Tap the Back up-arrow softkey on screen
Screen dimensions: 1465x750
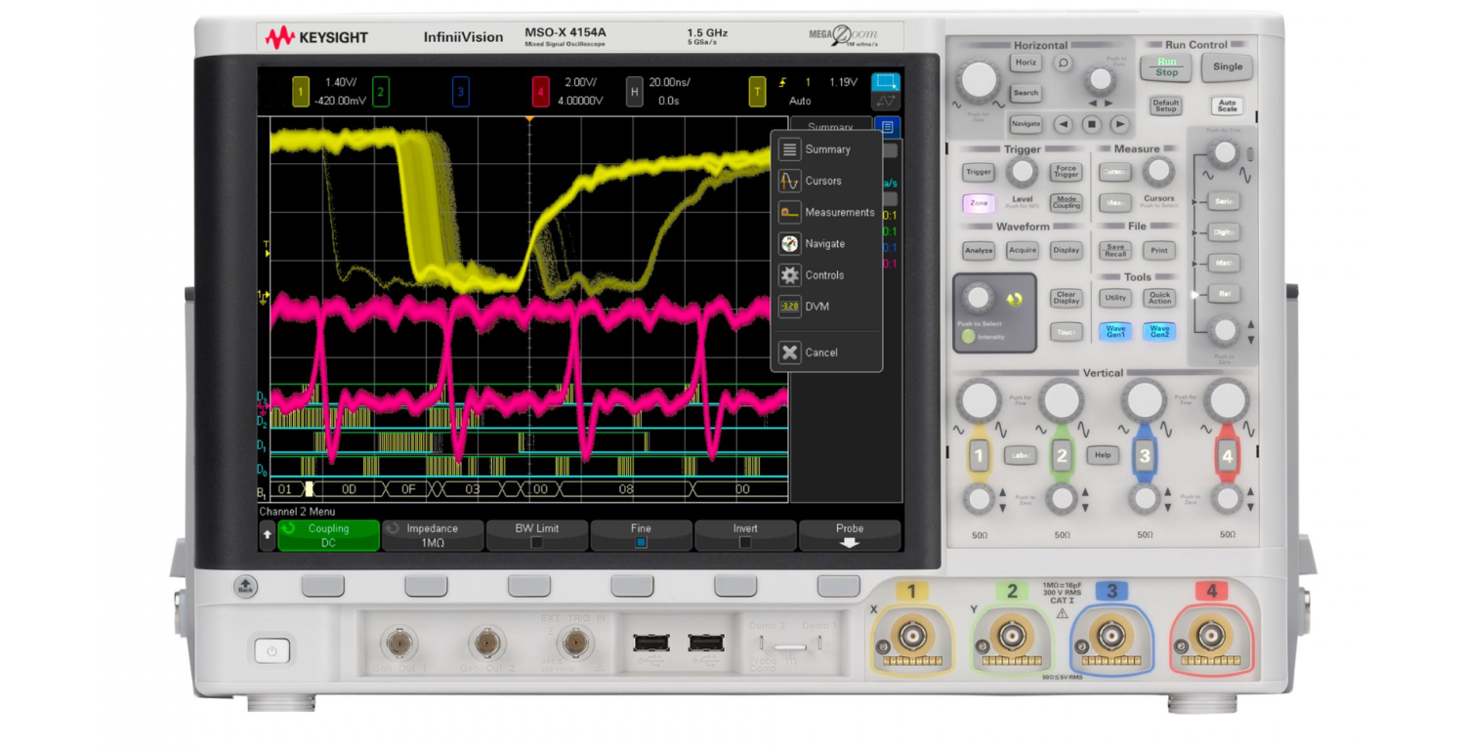tap(268, 535)
